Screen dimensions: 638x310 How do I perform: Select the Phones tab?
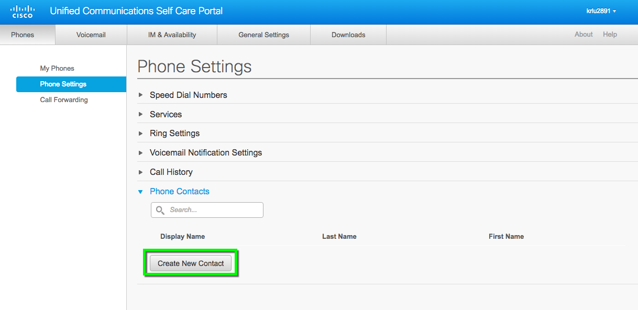[23, 35]
